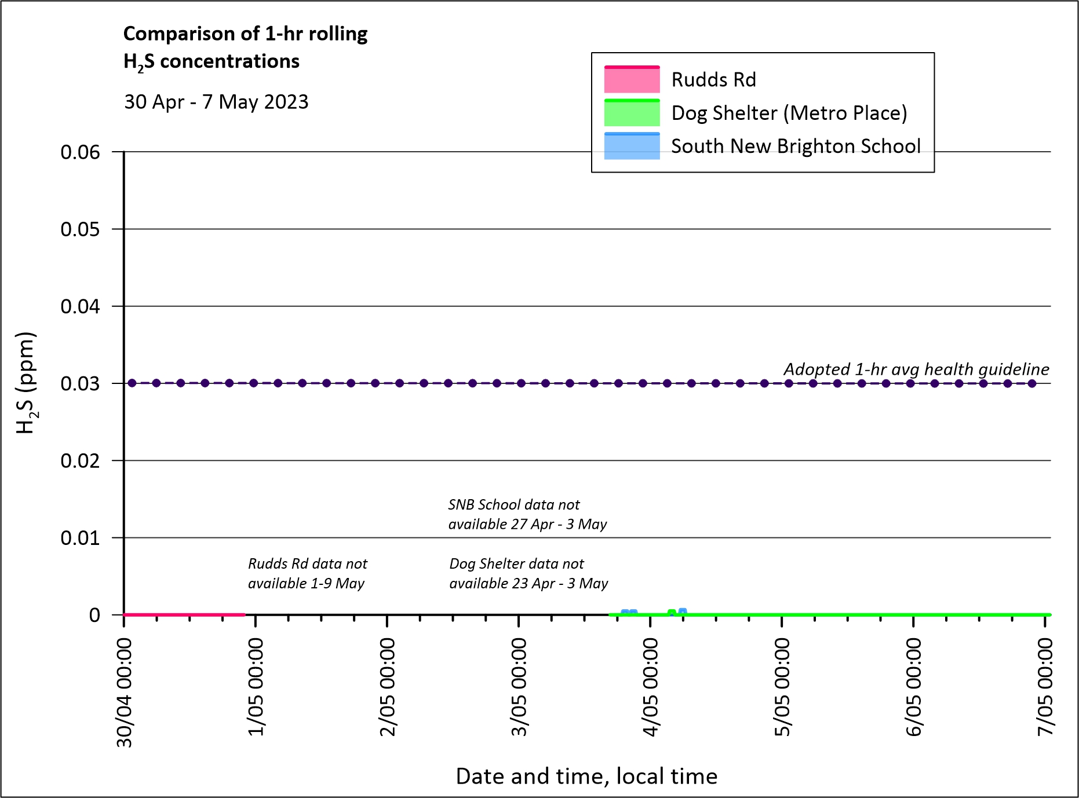Click the 'Rudds Rd data not available' note
This screenshot has height=798, width=1079.
[307, 573]
